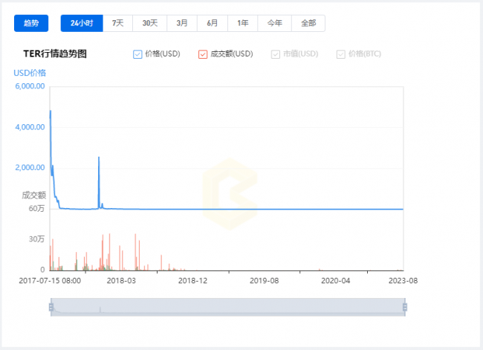The image size is (483, 350).
Task: Toggle the 成交额(USD) series checkbox
Action: (x=203, y=54)
